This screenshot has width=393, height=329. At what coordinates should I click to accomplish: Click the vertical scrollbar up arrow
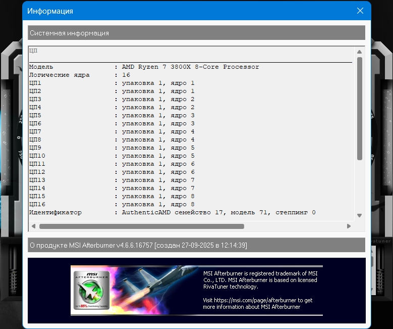tap(359, 52)
